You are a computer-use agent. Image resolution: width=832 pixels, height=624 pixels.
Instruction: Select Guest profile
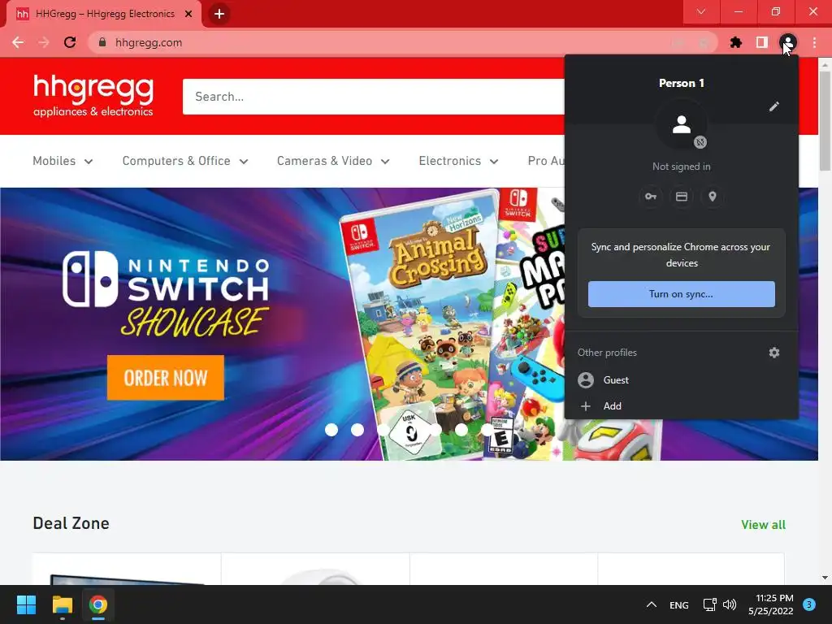(x=682, y=380)
